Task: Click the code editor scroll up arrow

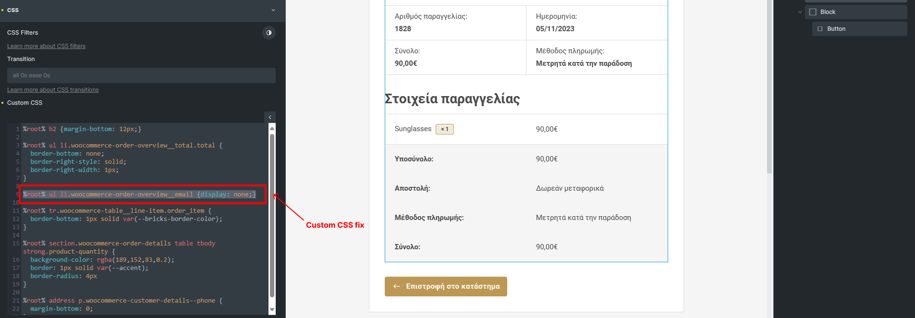Action: [272, 128]
